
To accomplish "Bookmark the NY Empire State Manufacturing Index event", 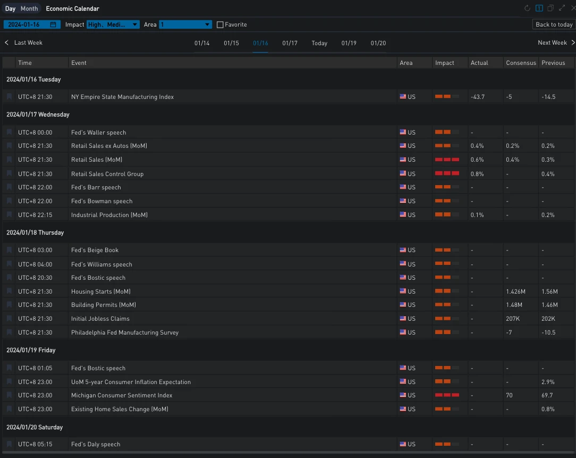I will 10,97.
